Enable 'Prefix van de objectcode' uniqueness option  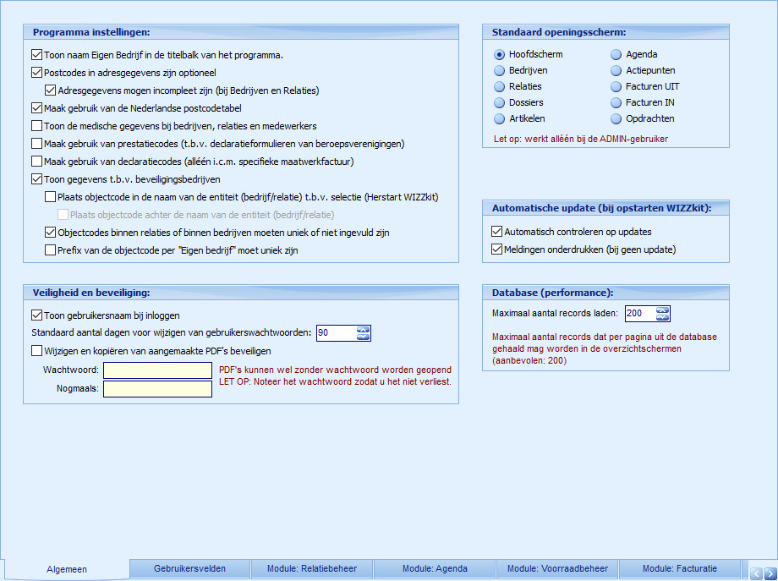click(51, 249)
